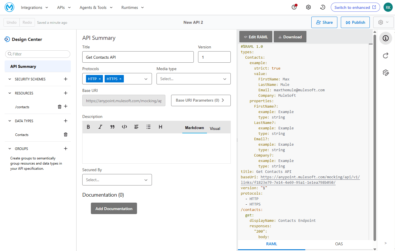This screenshot has height=251, width=395.
Task: Apply italic formatting in description
Action: tap(100, 127)
